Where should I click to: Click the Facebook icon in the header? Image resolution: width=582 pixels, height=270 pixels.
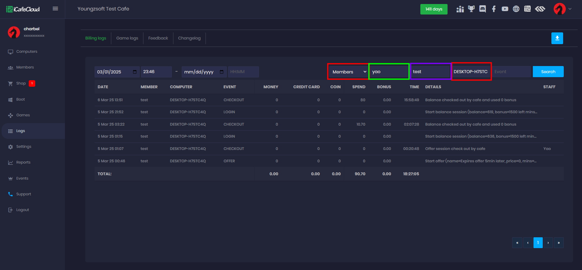[x=494, y=9]
